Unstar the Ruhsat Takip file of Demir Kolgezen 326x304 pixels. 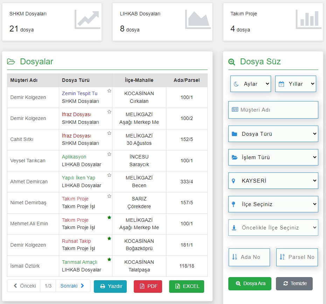click(109, 238)
